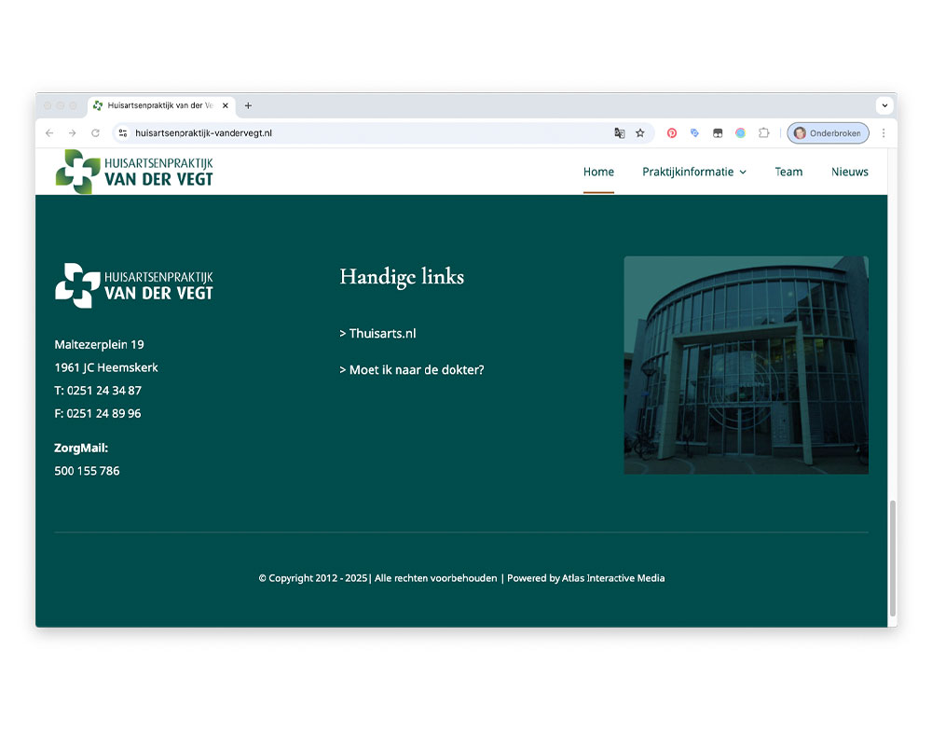Click the Atlas Interactive Media footer link
This screenshot has height=746, width=932.
pyautogui.click(x=613, y=578)
